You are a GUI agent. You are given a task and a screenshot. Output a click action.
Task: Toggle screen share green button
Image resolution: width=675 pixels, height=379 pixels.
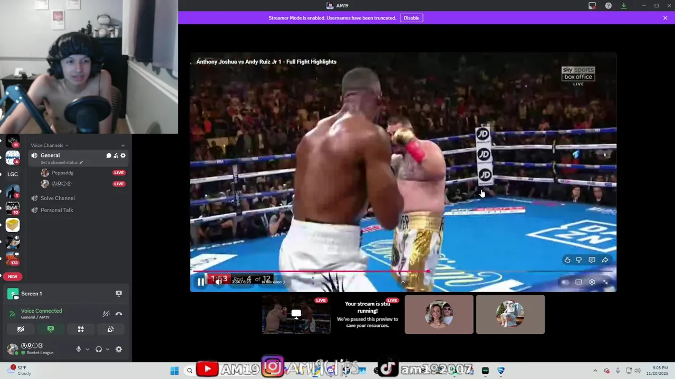pos(51,329)
